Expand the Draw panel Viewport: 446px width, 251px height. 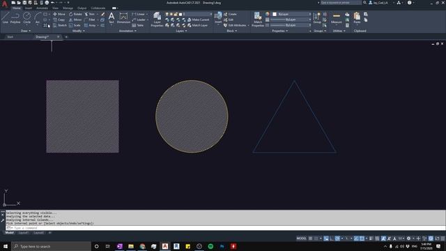(26, 31)
